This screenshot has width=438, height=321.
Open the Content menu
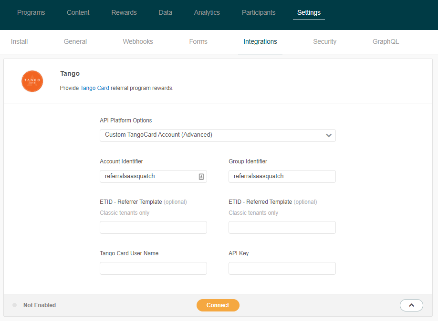point(78,12)
